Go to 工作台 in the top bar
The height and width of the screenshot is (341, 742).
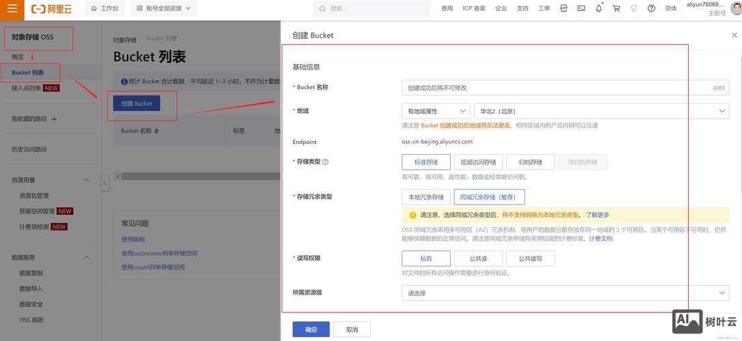tap(105, 8)
